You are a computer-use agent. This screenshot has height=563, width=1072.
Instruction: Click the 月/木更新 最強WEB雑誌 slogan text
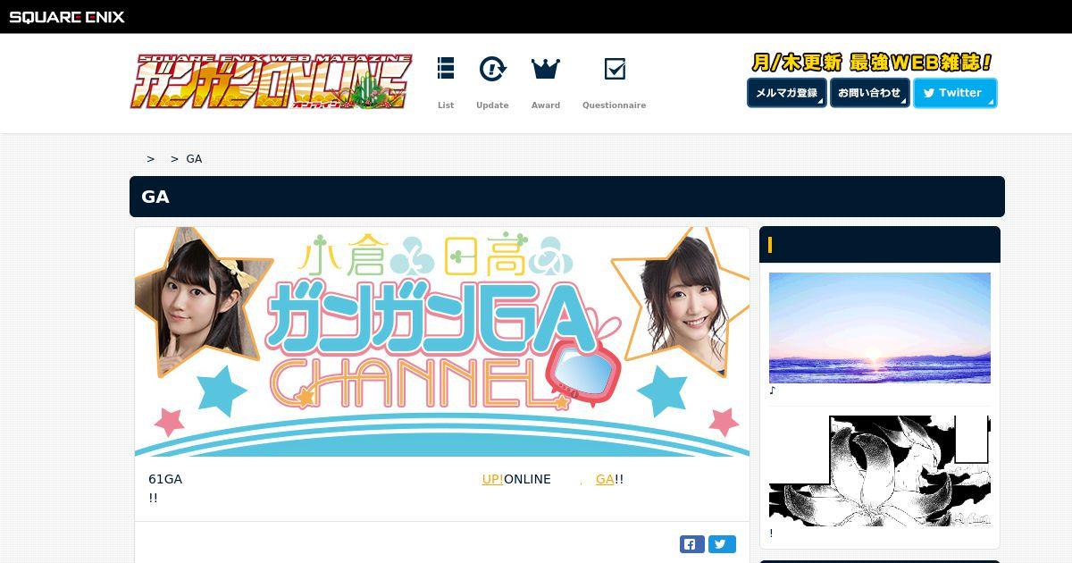(x=872, y=63)
